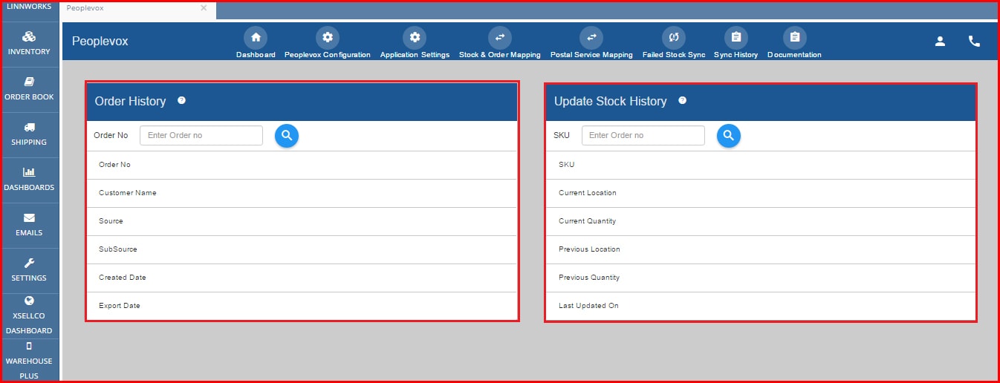Click the Previous Location row
This screenshot has height=383, width=1000.
761,249
